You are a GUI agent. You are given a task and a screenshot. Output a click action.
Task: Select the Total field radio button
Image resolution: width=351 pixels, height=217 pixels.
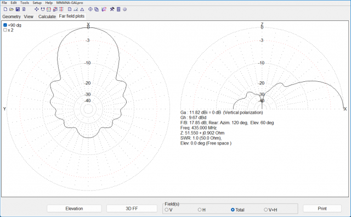[x=233, y=210]
